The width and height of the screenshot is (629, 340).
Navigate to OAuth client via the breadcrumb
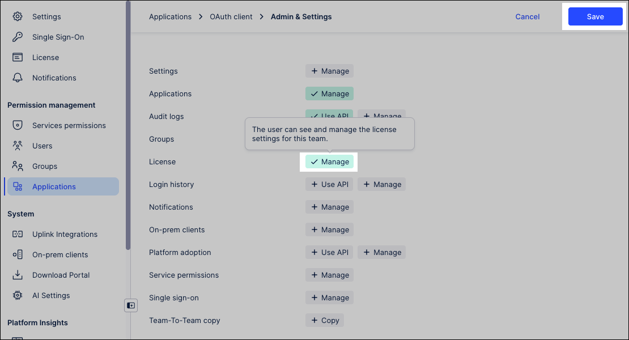(231, 16)
